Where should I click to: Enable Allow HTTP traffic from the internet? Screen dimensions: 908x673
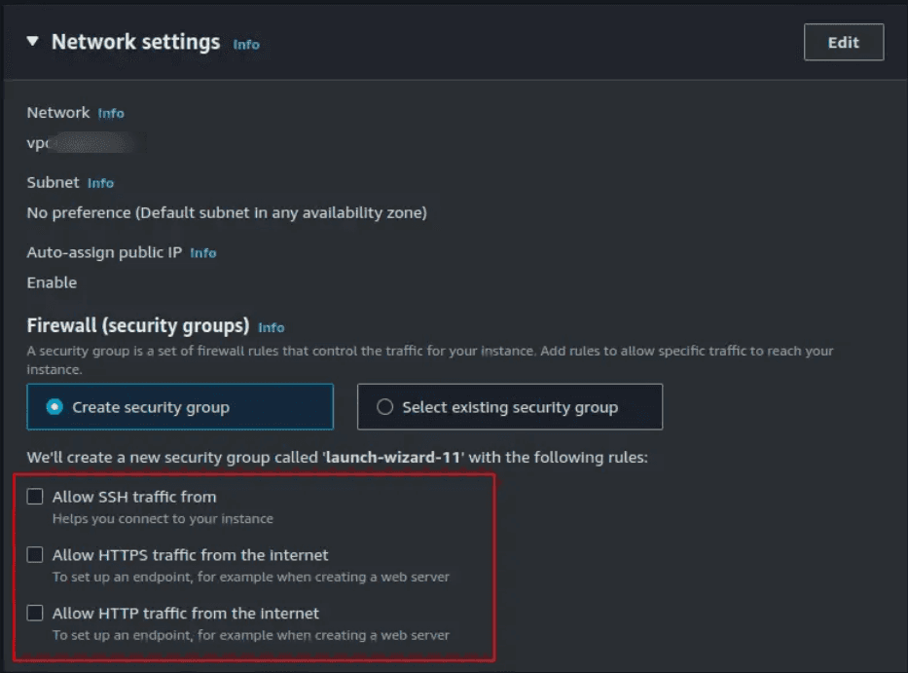click(35, 613)
